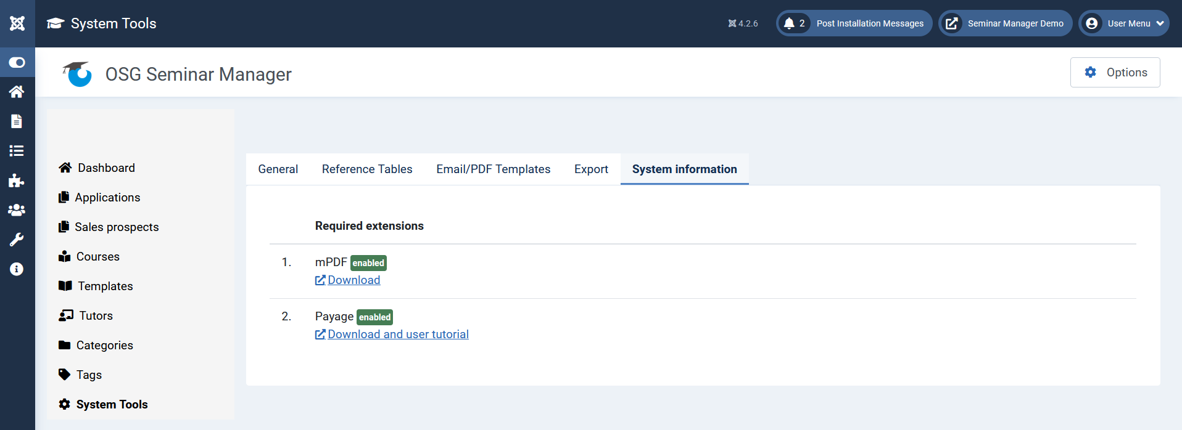Screen dimensions: 1182x430
Task: Switch to the Reference Tables tab
Action: pyautogui.click(x=367, y=169)
